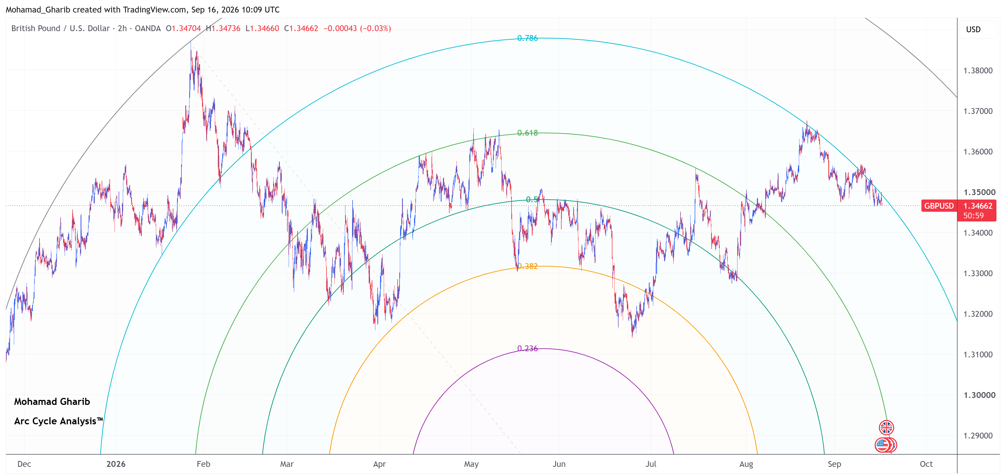The width and height of the screenshot is (1007, 476).
Task: Select the 0.236 Fibonacci arc label
Action: point(527,349)
